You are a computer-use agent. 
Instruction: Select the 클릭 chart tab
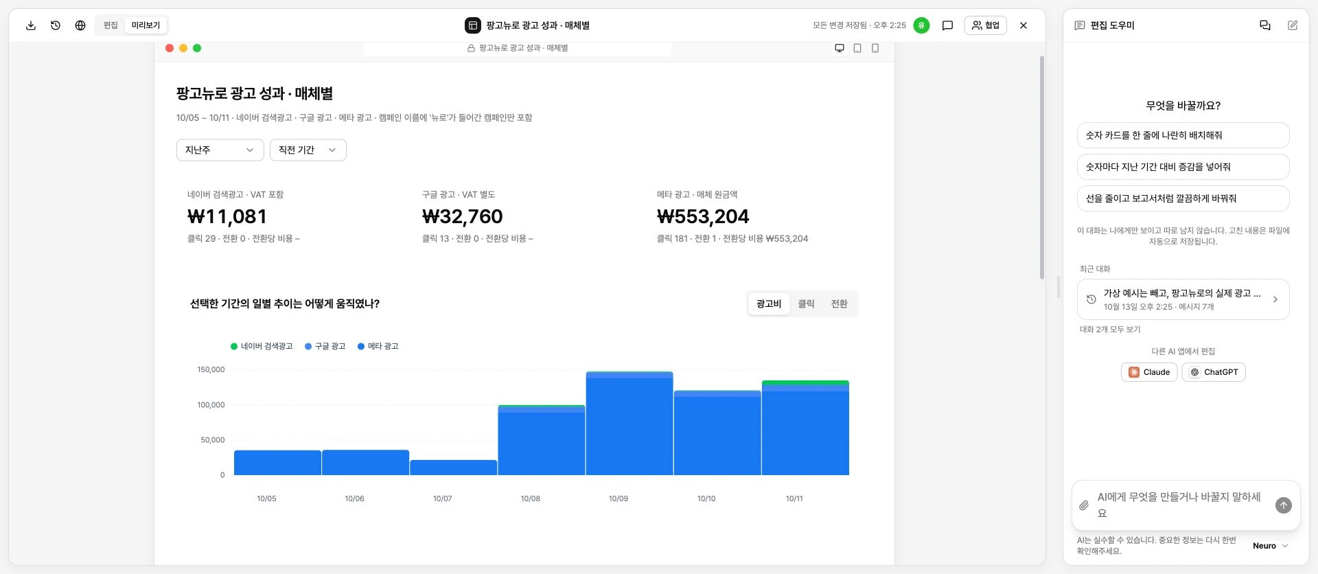coord(806,304)
